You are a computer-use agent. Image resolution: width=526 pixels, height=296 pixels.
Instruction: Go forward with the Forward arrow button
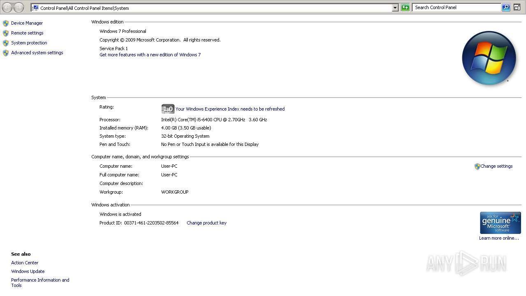point(19,7)
